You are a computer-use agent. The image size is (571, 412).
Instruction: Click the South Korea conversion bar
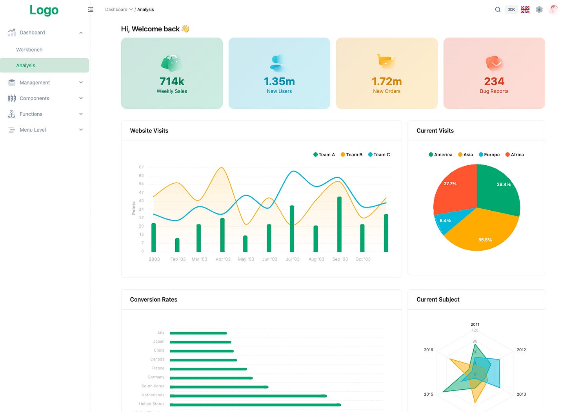click(219, 387)
